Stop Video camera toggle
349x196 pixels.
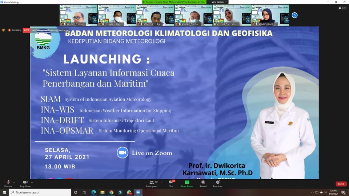coord(25,184)
